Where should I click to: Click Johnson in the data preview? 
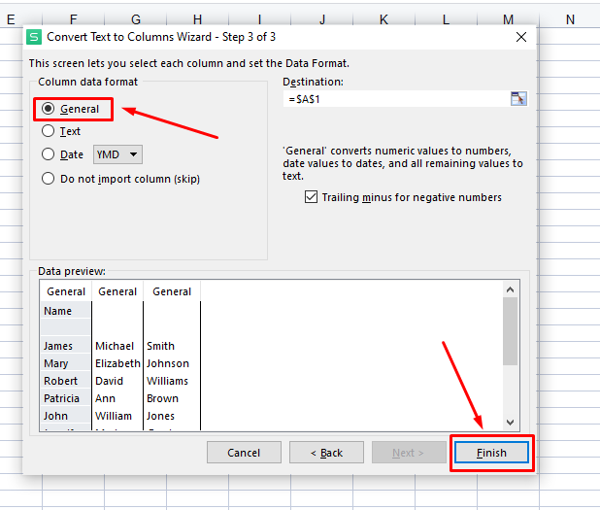pos(168,363)
